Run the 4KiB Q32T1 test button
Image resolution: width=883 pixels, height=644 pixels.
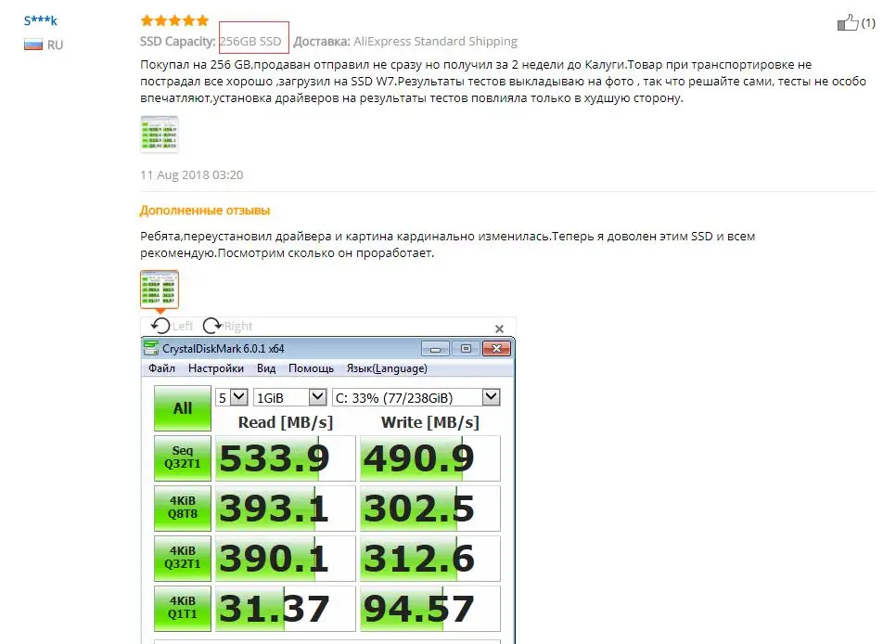(x=183, y=558)
